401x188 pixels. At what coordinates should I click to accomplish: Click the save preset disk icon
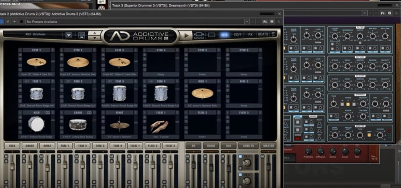[x=81, y=35]
